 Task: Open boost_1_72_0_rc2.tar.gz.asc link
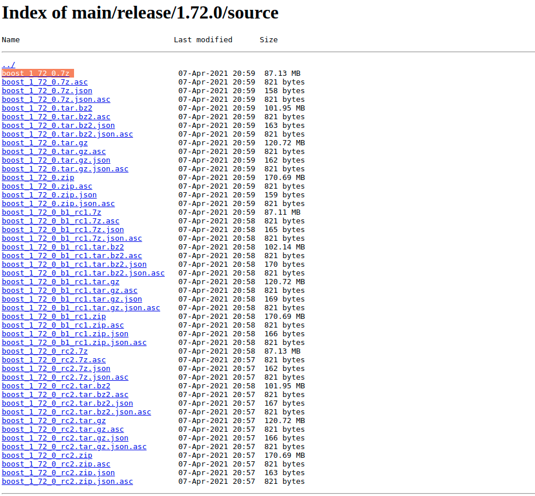coord(63,429)
